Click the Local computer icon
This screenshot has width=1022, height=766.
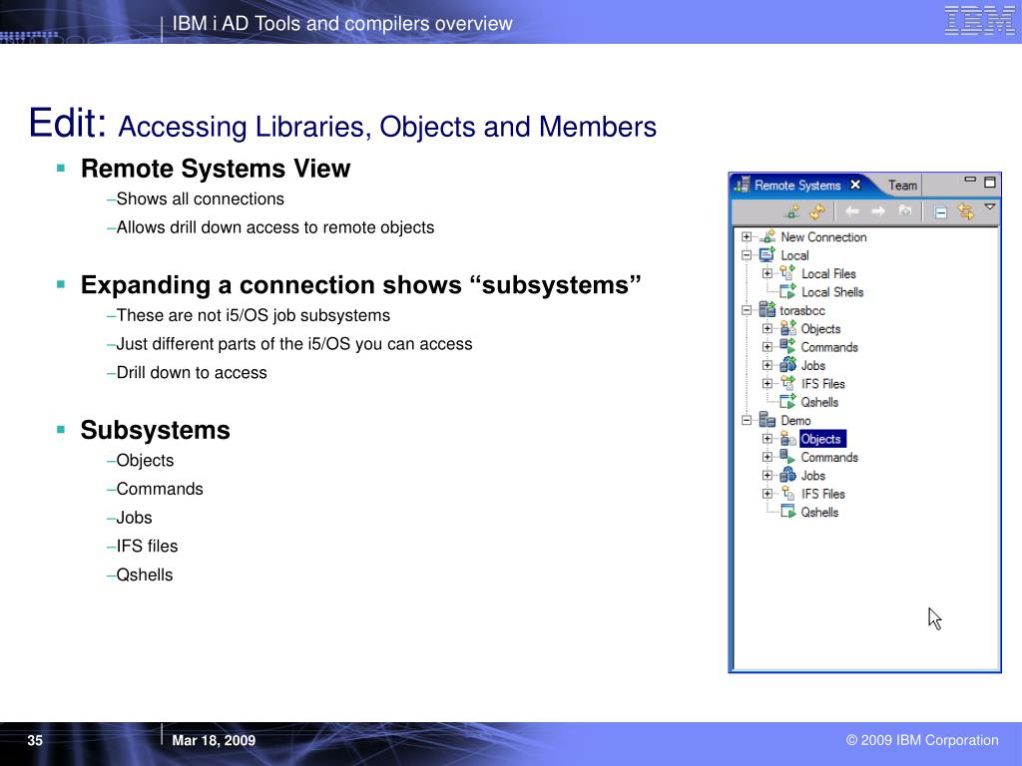coord(767,254)
